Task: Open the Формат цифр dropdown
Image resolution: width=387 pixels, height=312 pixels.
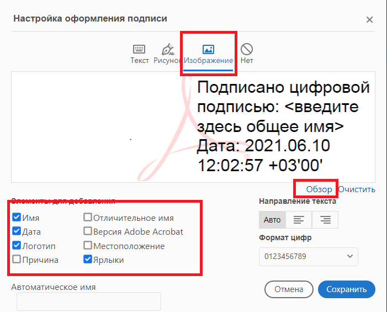Action: click(308, 256)
